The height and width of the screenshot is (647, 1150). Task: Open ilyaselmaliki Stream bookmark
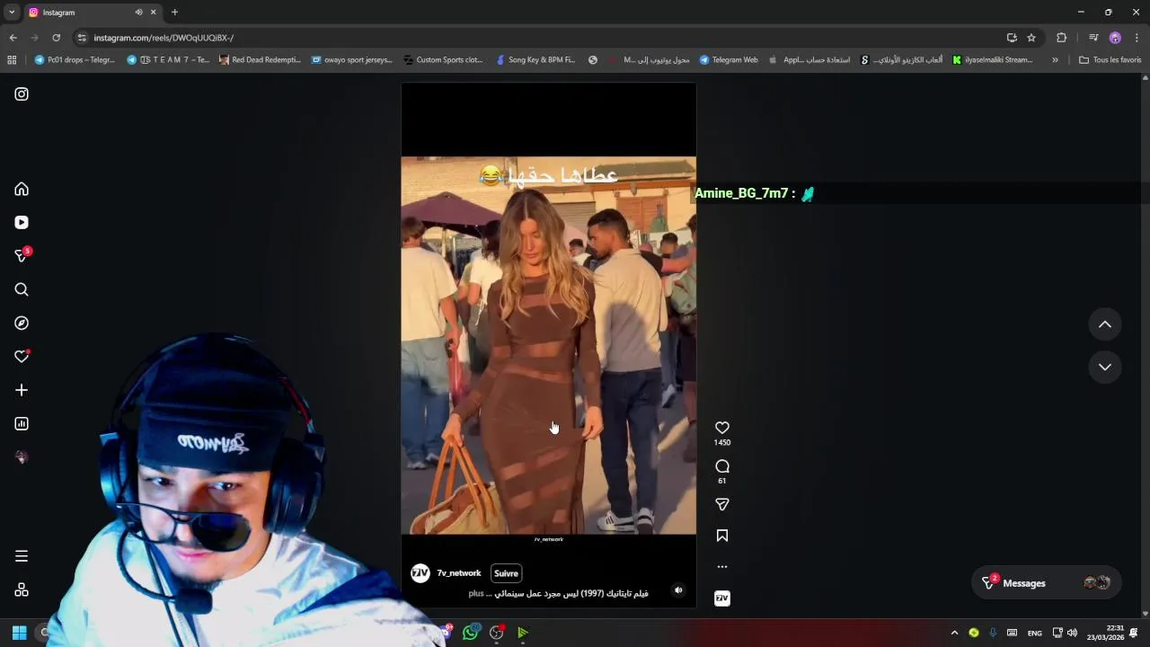tap(993, 60)
